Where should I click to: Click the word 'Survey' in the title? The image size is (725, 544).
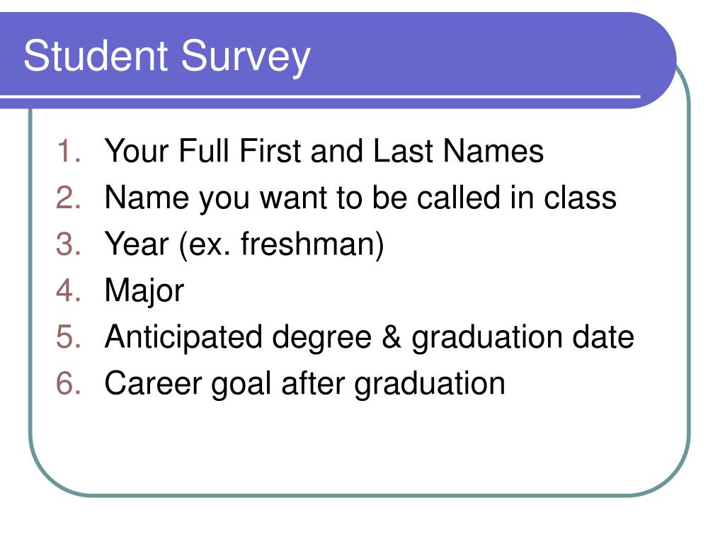click(246, 57)
